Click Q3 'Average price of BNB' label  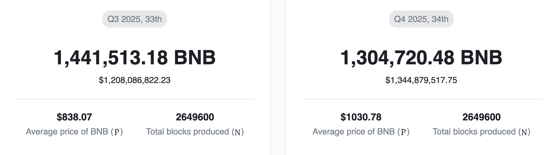(67, 132)
